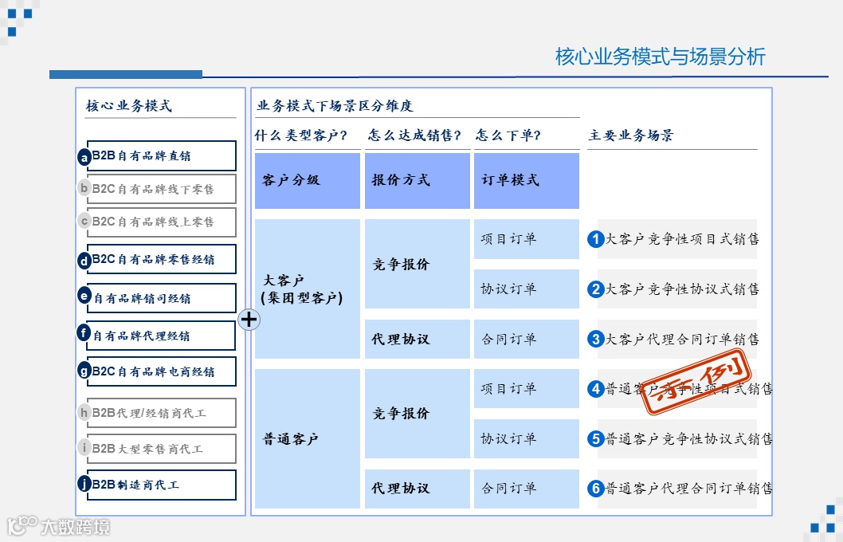Screen dimensions: 843x542
Task: Click number badge 4 beside 普通客户竞争性项目式销售
Action: (x=596, y=389)
